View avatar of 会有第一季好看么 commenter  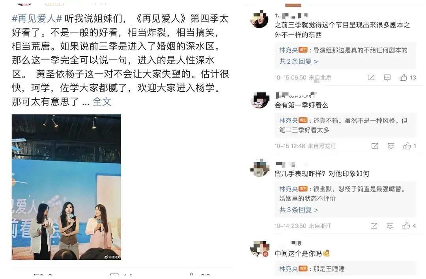click(260, 100)
